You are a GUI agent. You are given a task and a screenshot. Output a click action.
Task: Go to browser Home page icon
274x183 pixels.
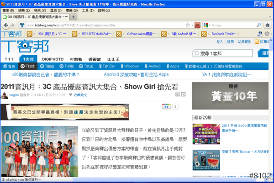(x=268, y=25)
